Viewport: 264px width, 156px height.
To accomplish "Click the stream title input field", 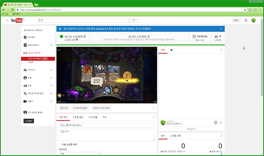I will click(x=107, y=125).
